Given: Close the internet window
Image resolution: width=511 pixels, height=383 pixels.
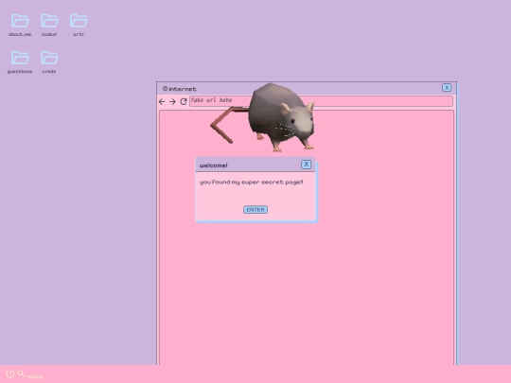Looking at the screenshot, I should pos(447,88).
